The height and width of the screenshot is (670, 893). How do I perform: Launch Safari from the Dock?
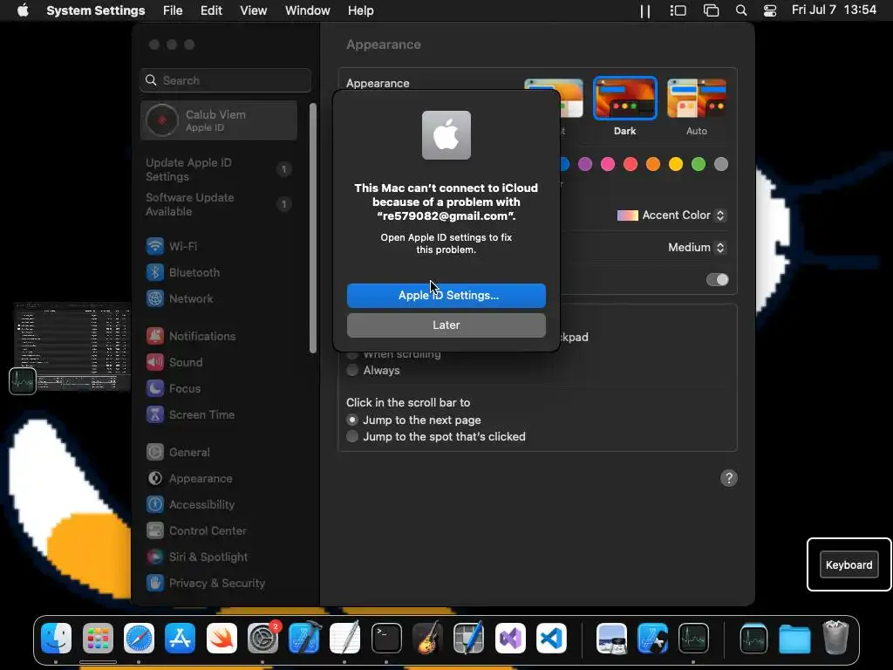click(139, 638)
